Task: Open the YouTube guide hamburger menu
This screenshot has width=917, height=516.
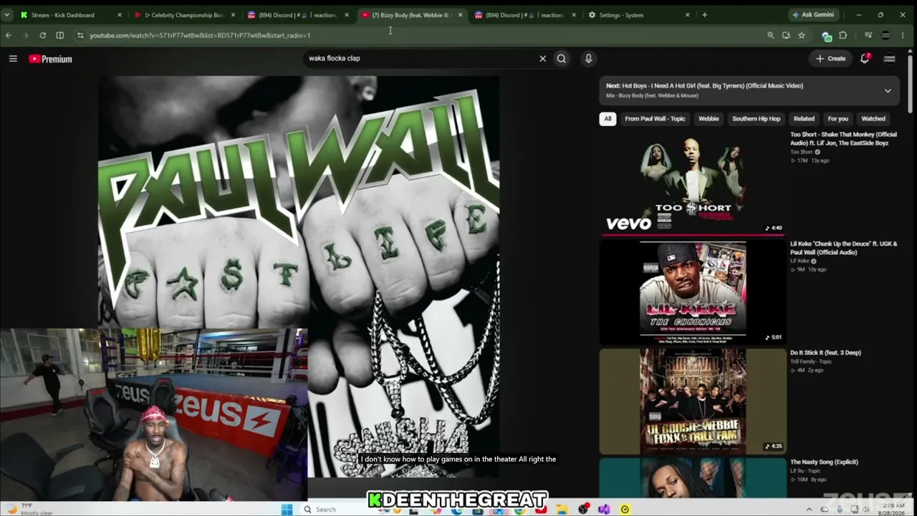Action: click(13, 59)
